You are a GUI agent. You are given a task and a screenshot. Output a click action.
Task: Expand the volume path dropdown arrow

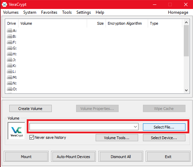[135, 127]
